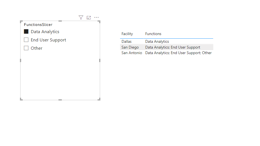Select the San Antonio facility cell
Screen dimensions: 260x146
132,53
